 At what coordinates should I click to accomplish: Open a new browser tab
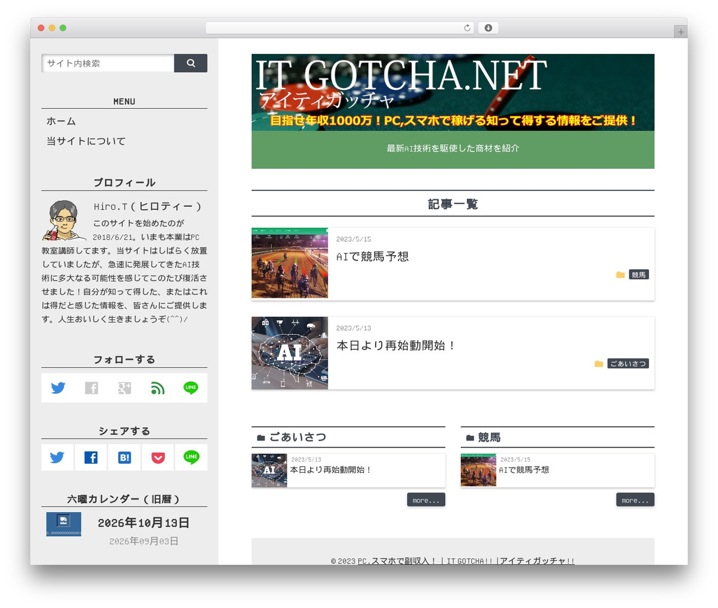pyautogui.click(x=680, y=32)
